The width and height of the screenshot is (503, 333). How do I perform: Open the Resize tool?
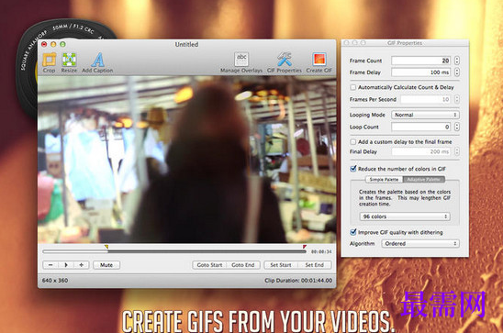pyautogui.click(x=69, y=60)
